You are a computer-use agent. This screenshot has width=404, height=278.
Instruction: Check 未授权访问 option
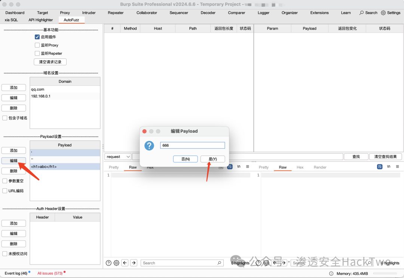click(4, 254)
